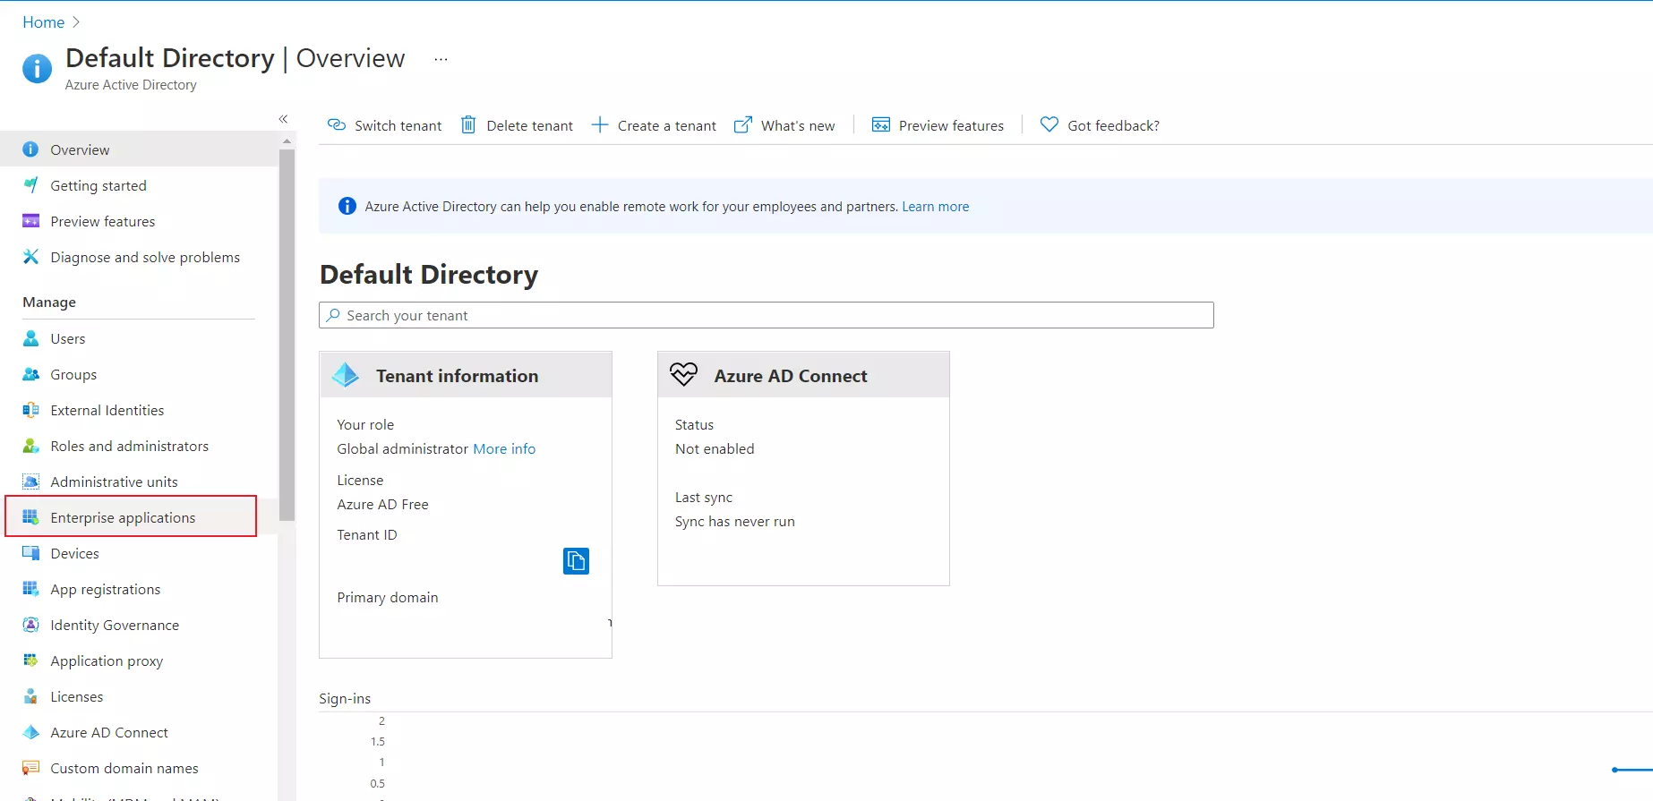The height and width of the screenshot is (801, 1653).
Task: Click the Groups people icon
Action: point(30,374)
